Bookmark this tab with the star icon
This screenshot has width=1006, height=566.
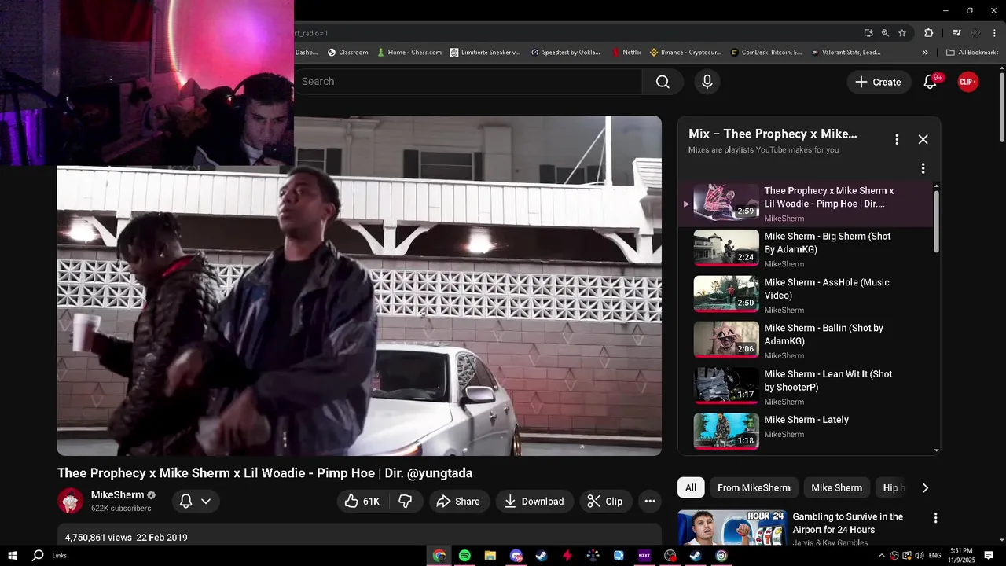tap(902, 33)
